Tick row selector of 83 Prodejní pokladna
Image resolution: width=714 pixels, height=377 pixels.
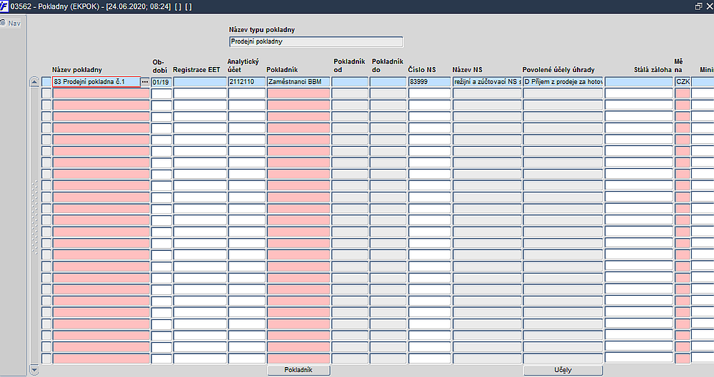[46, 82]
